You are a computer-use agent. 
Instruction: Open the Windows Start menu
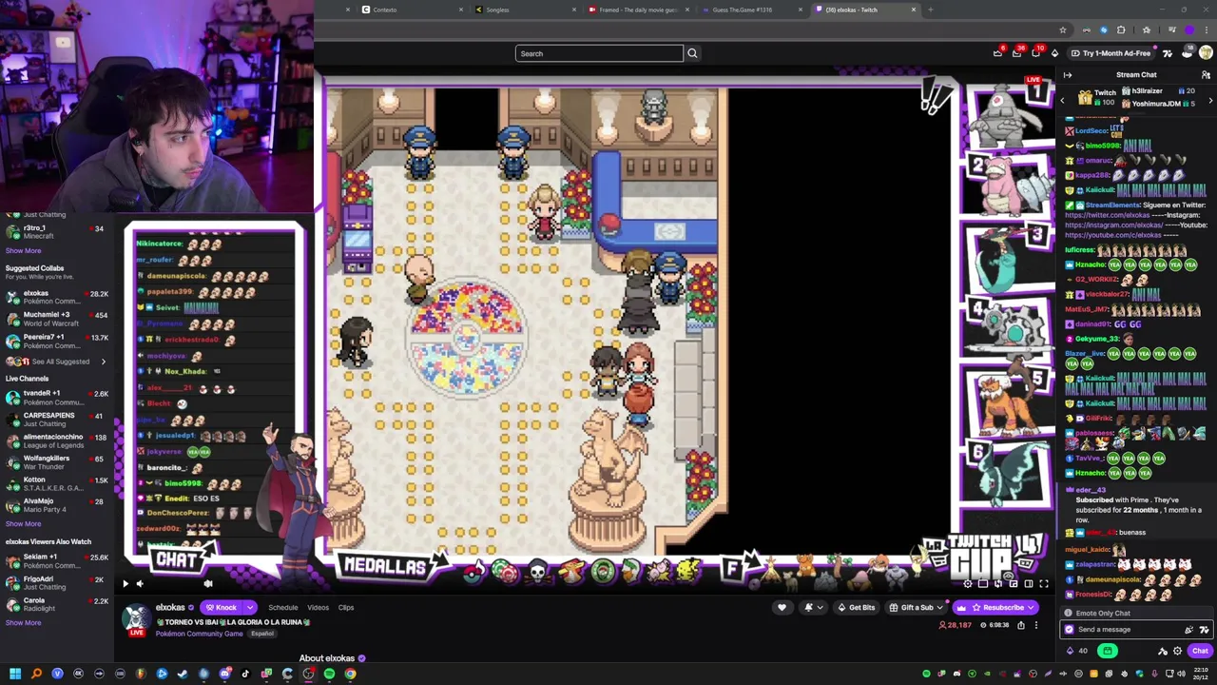pos(15,674)
